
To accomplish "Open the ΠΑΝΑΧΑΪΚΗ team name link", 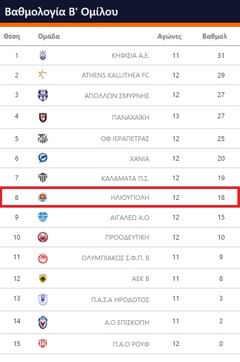I will click(x=131, y=118).
